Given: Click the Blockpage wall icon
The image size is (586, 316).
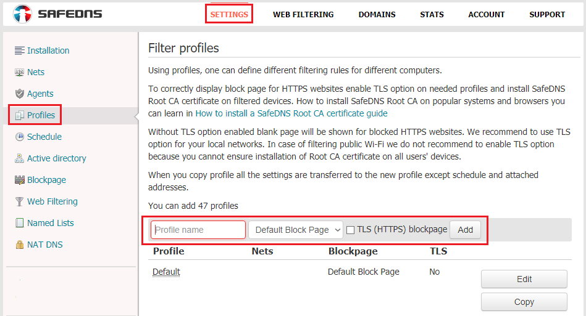Looking at the screenshot, I should pyautogui.click(x=19, y=180).
